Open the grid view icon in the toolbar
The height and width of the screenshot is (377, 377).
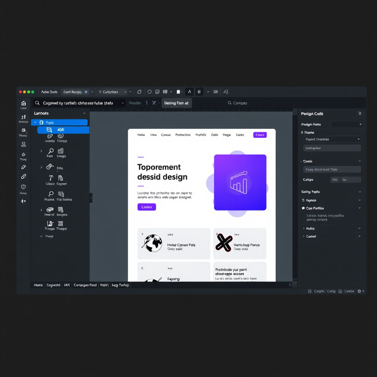coord(165,92)
